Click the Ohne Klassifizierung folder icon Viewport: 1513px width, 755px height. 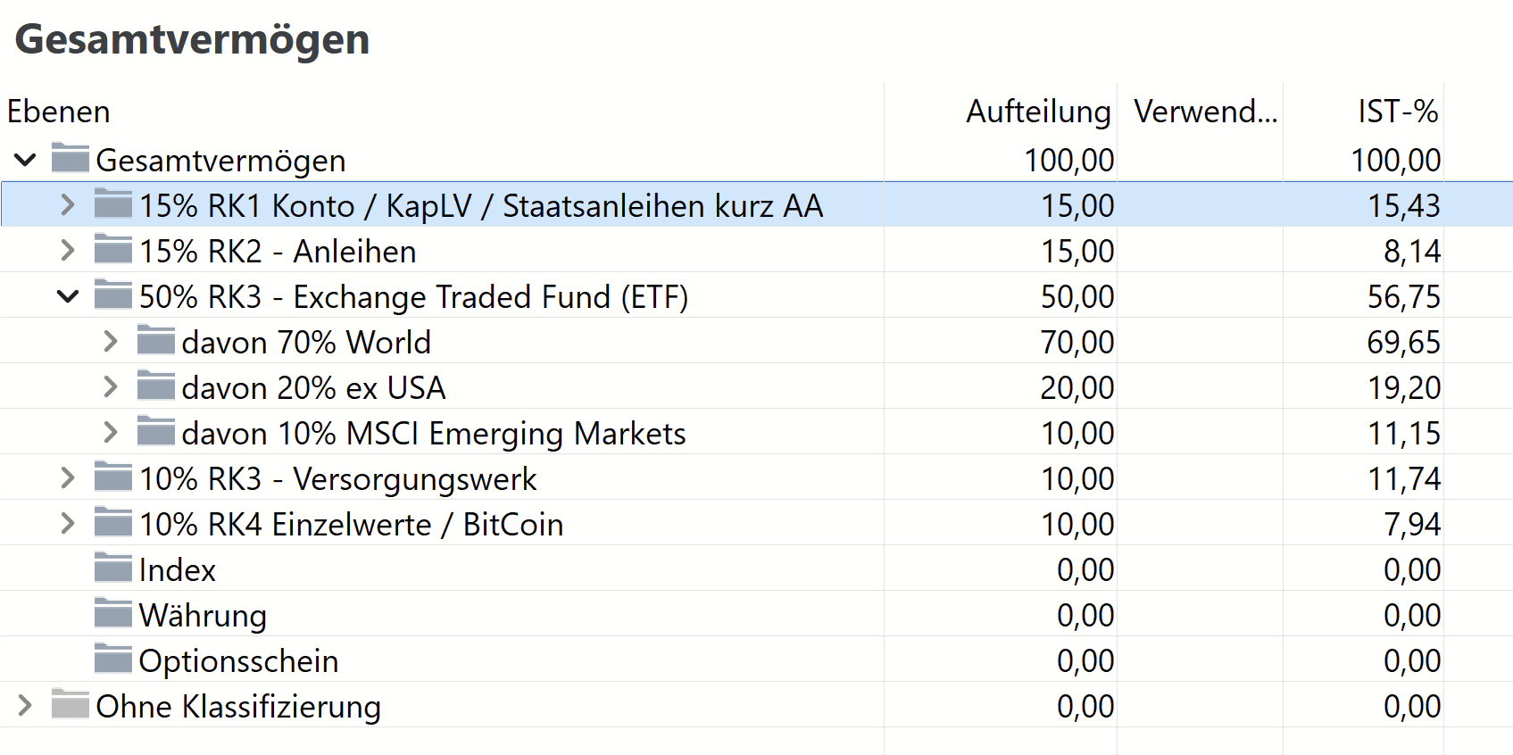tap(70, 705)
